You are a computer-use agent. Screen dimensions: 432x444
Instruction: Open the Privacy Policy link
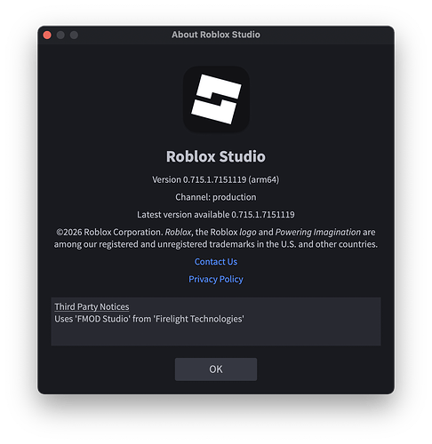click(216, 279)
